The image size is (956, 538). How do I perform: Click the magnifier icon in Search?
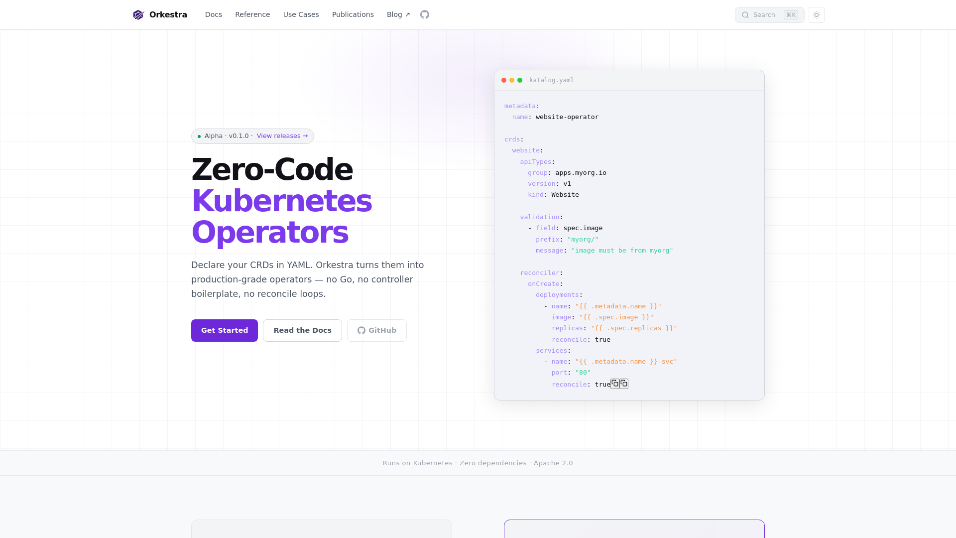coord(745,15)
